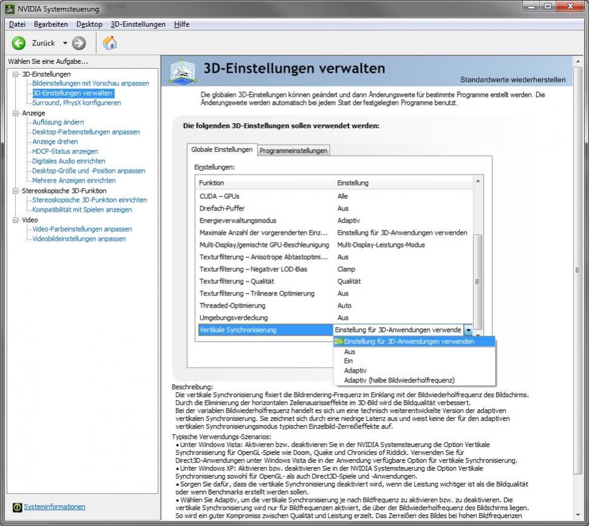The width and height of the screenshot is (589, 526).
Task: Open the 3D-Einstellungen menu
Action: tap(138, 24)
